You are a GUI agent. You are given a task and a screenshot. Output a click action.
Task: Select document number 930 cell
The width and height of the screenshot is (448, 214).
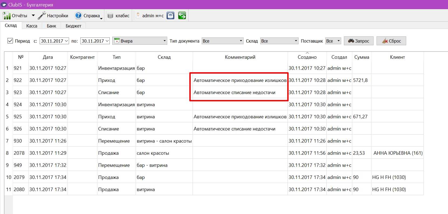(x=20, y=141)
